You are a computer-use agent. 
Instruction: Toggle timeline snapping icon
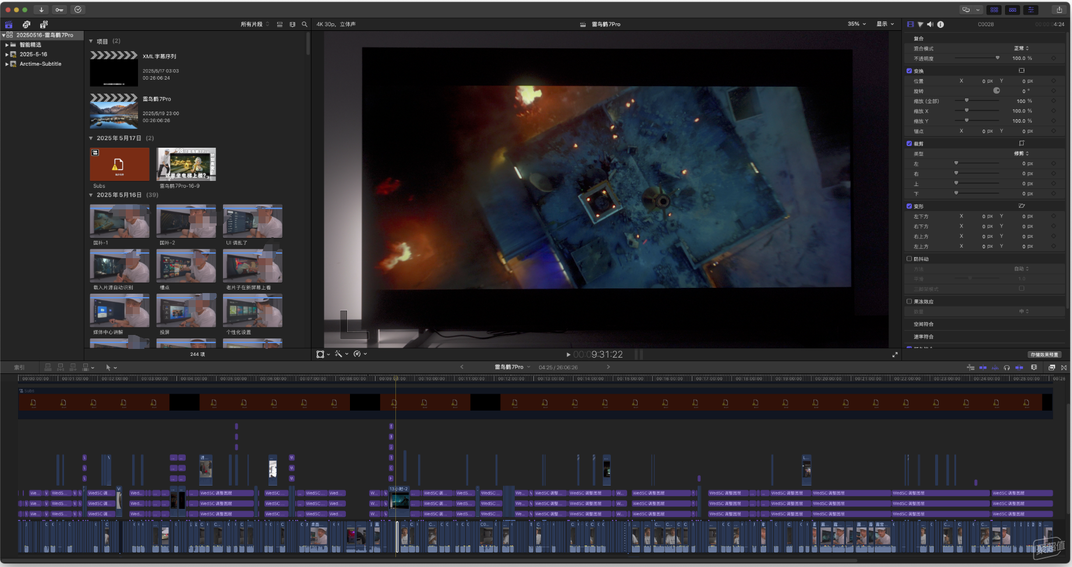click(1019, 368)
